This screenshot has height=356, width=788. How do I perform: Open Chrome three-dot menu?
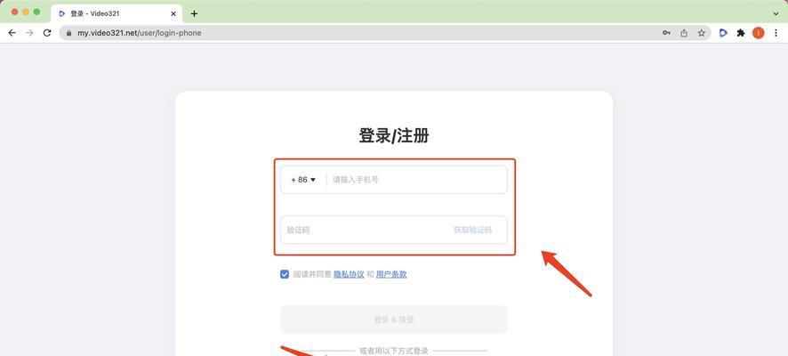[x=776, y=33]
